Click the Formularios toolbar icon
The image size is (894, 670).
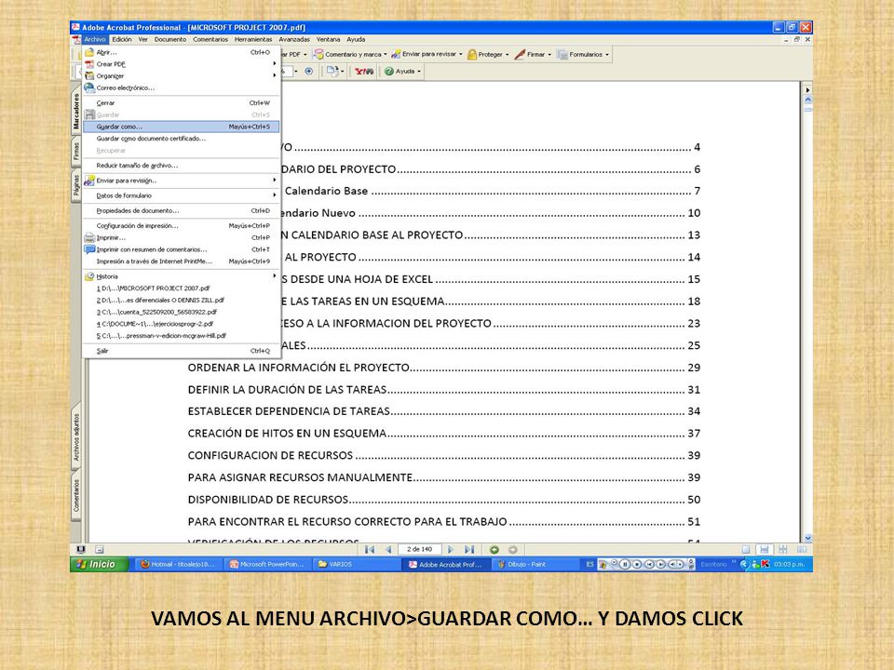pyautogui.click(x=562, y=55)
